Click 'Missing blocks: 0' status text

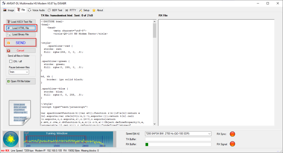coord(90,151)
